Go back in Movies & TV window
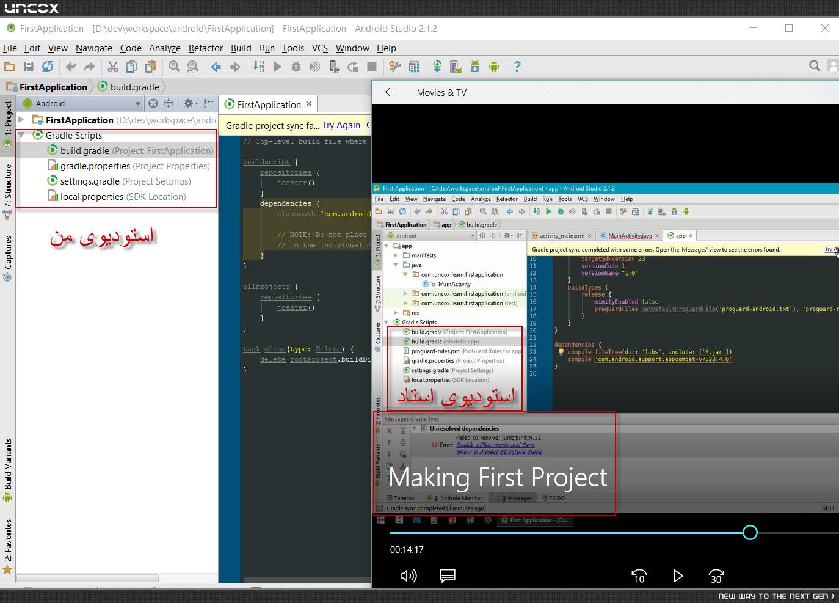This screenshot has height=603, width=839. 390,92
